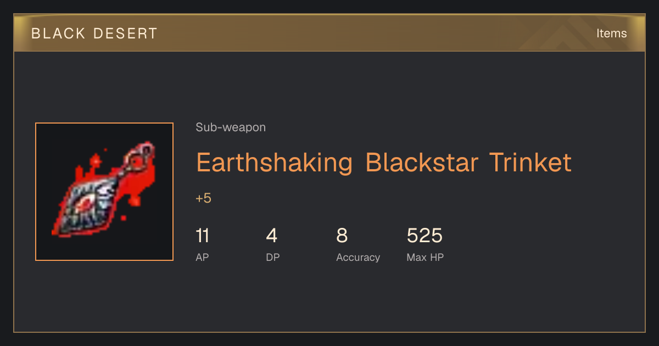Click the Sub-weapon category label
This screenshot has width=659, height=346.
231,127
